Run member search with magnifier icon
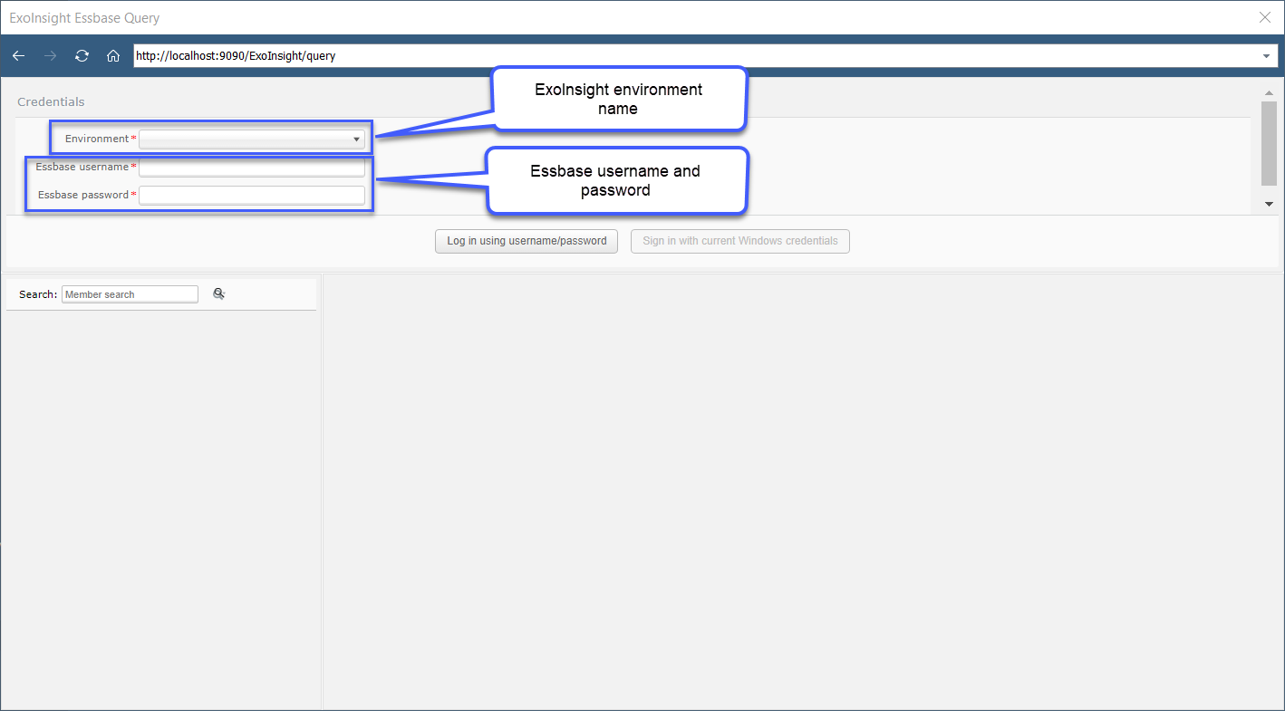 218,293
